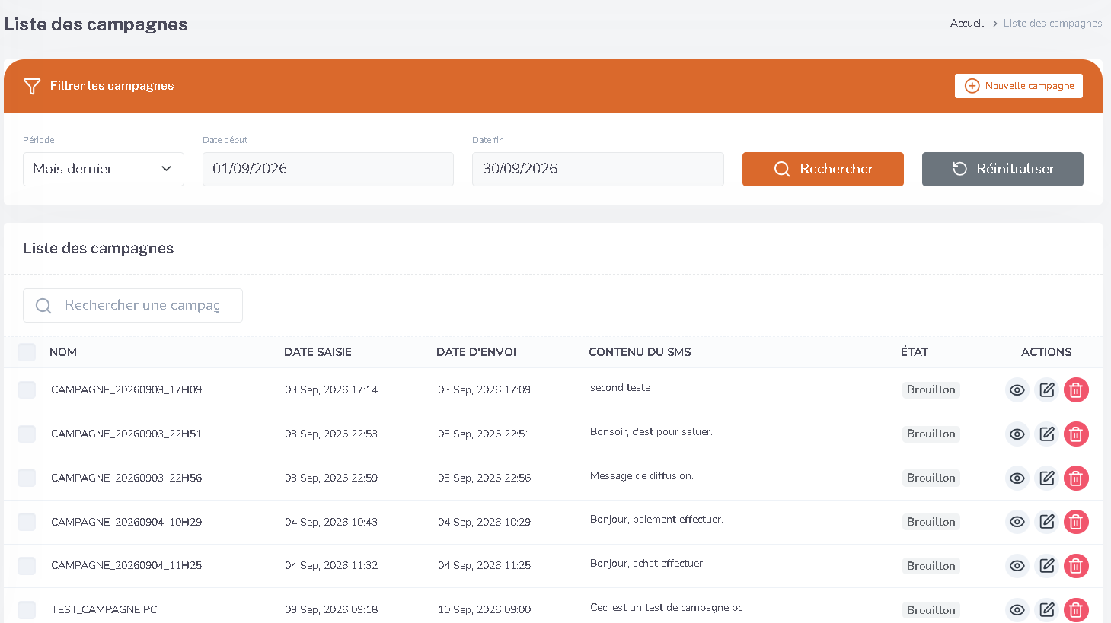The image size is (1111, 623).
Task: Focus the Rechercher une campagne search box
Action: pos(132,305)
